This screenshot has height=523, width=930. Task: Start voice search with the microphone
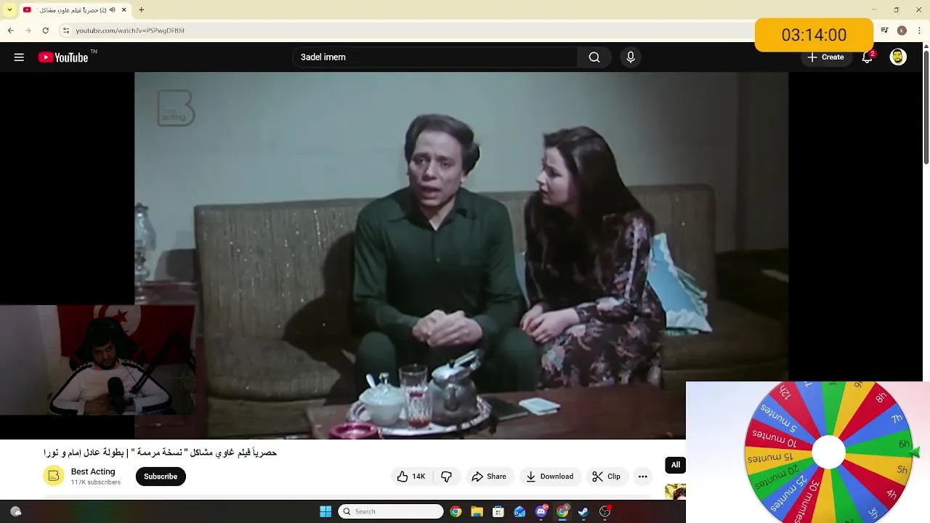click(631, 57)
